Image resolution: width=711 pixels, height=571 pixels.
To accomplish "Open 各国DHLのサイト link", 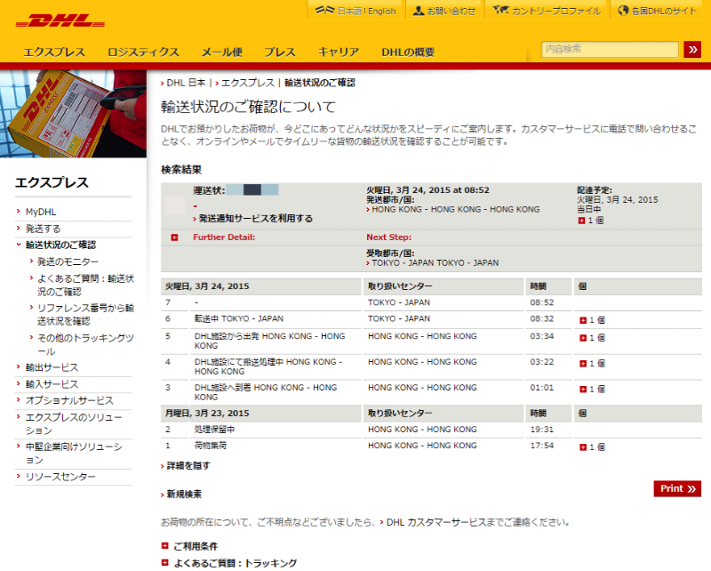I will [664, 11].
